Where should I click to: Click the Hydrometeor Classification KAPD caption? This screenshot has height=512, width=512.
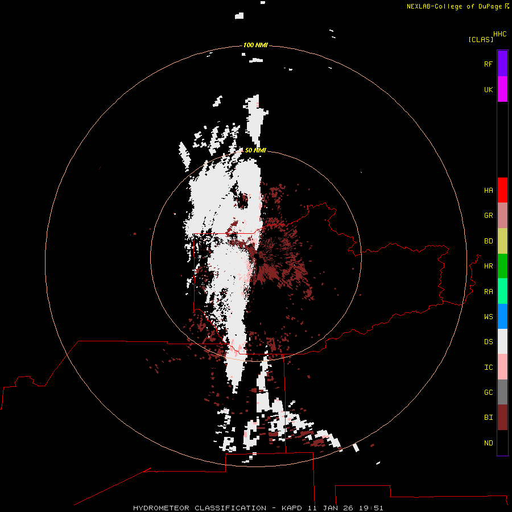pyautogui.click(x=258, y=508)
